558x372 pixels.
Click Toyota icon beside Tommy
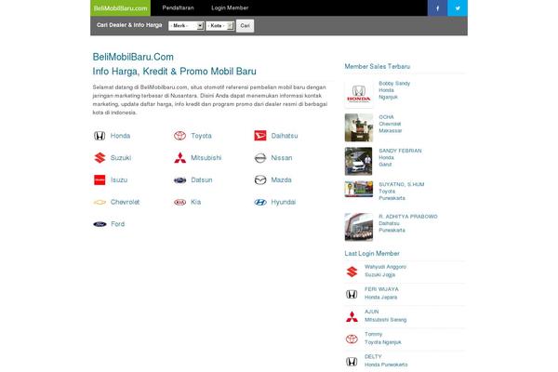352,339
